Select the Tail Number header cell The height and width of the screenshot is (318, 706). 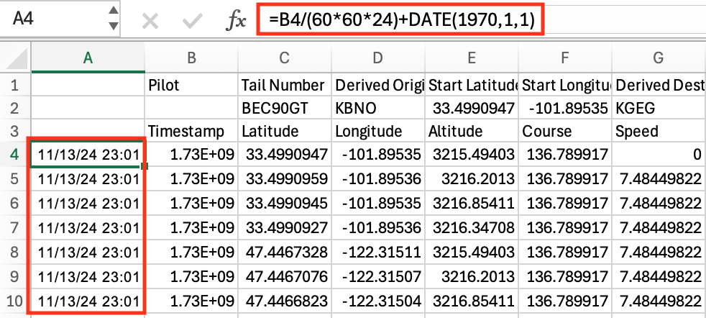(285, 86)
